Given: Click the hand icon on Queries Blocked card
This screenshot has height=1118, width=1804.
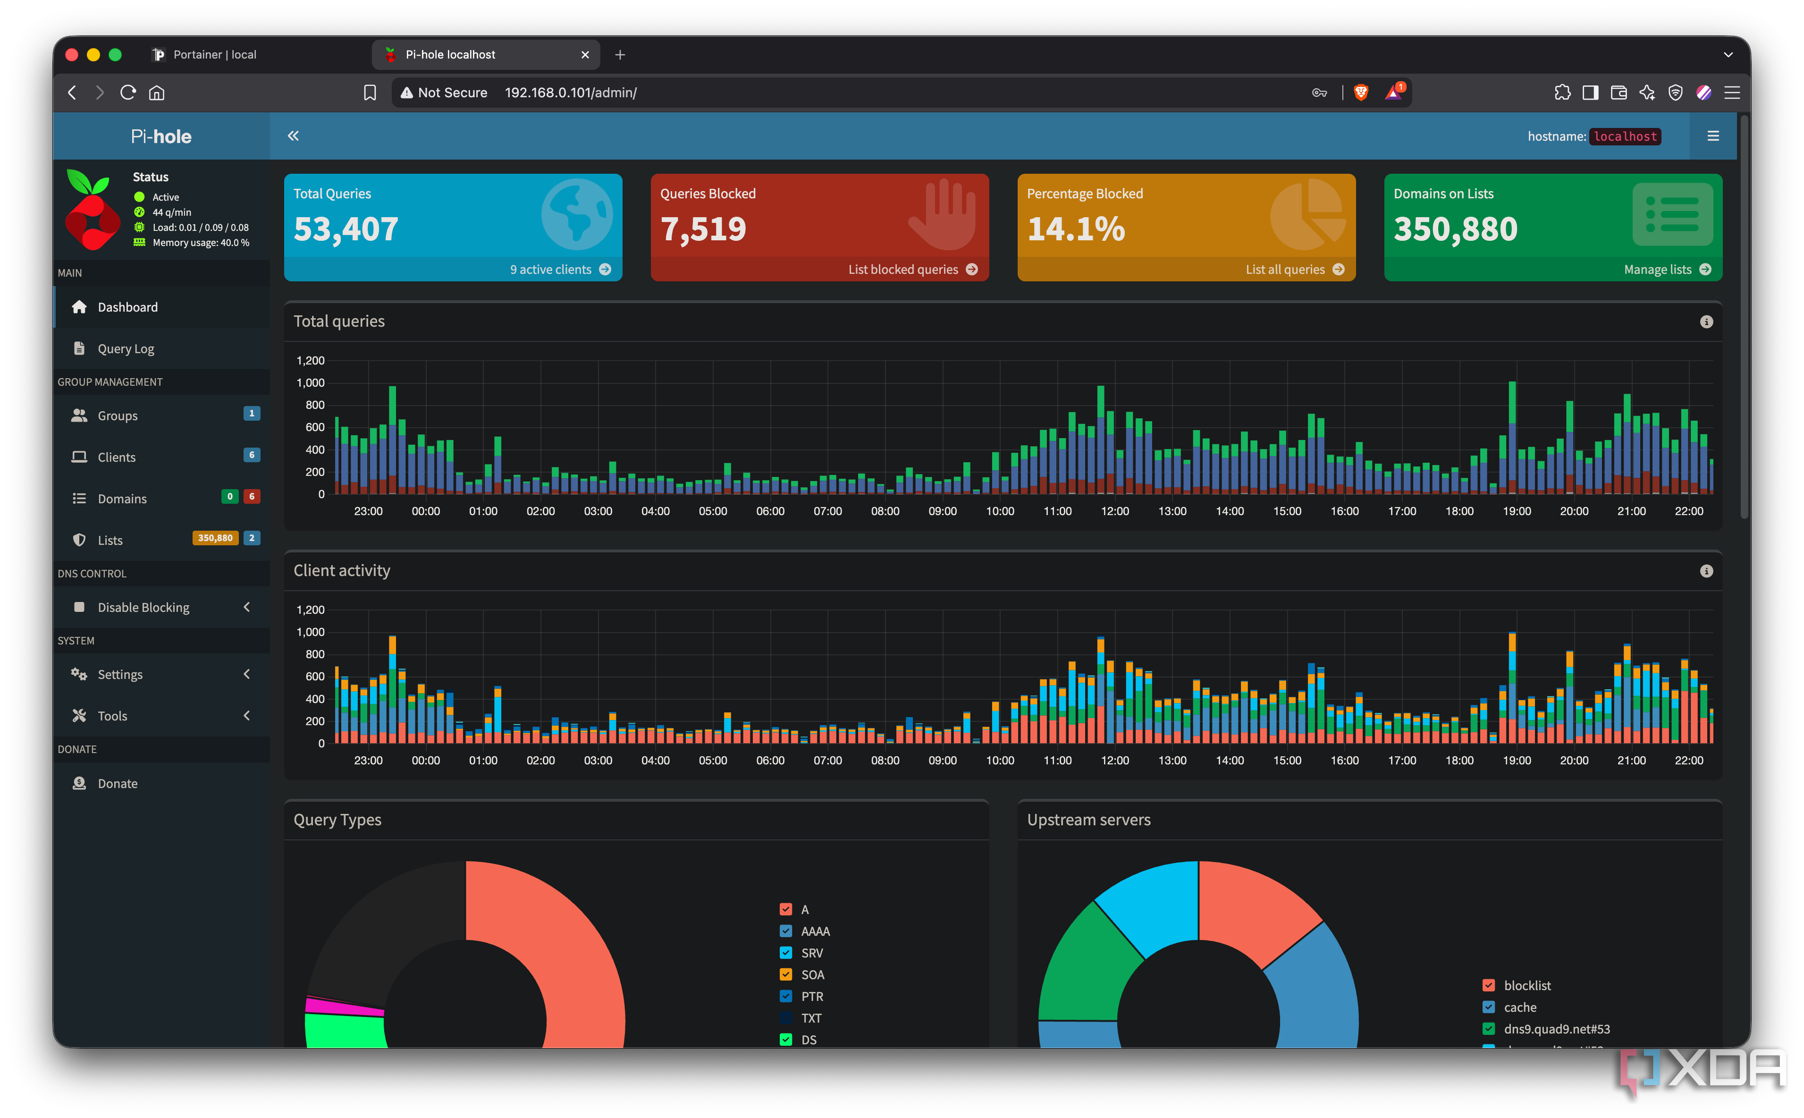Looking at the screenshot, I should tap(942, 214).
